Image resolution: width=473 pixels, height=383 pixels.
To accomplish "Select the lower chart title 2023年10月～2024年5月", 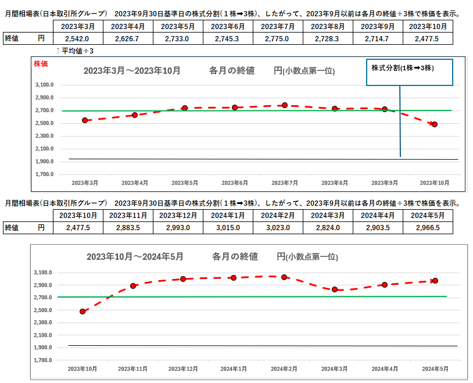I will (x=135, y=256).
